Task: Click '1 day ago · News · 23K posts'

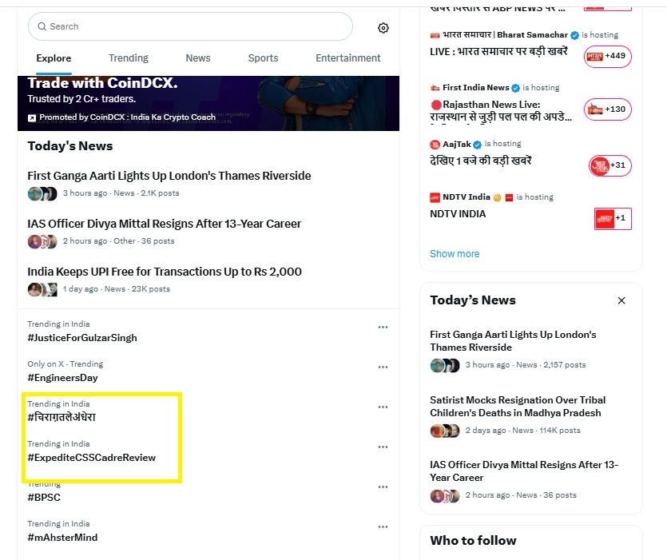Action: click(x=116, y=289)
